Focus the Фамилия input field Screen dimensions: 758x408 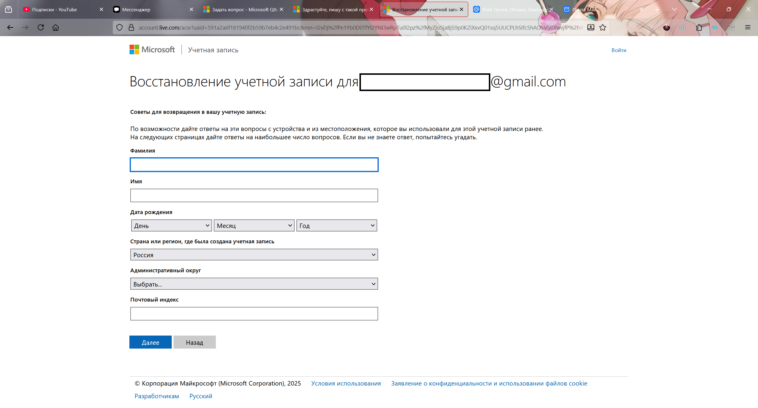point(254,165)
